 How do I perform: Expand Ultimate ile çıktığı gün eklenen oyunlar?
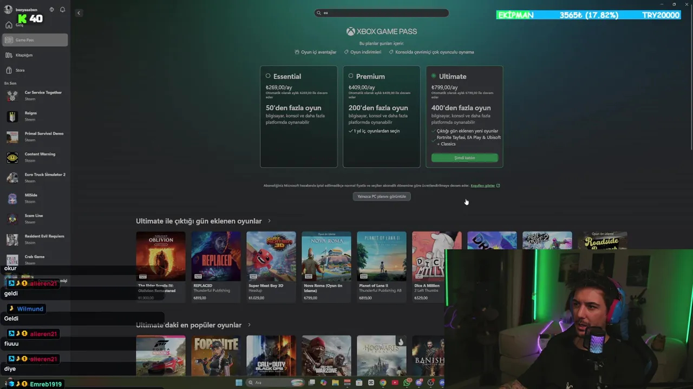[269, 221]
